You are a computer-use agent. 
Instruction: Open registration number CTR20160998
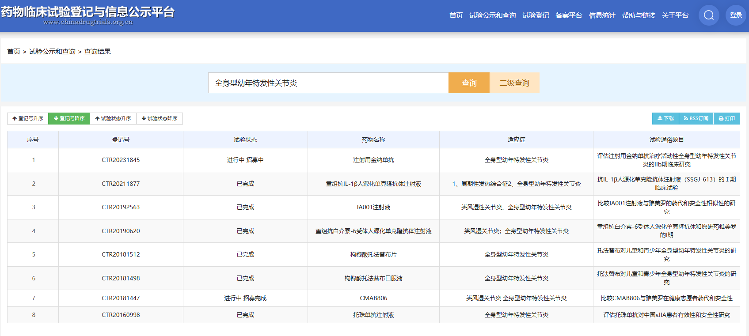(x=121, y=315)
